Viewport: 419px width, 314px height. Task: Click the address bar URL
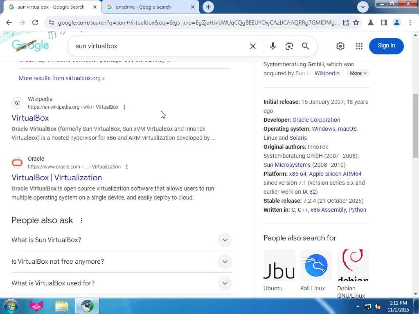click(x=198, y=23)
